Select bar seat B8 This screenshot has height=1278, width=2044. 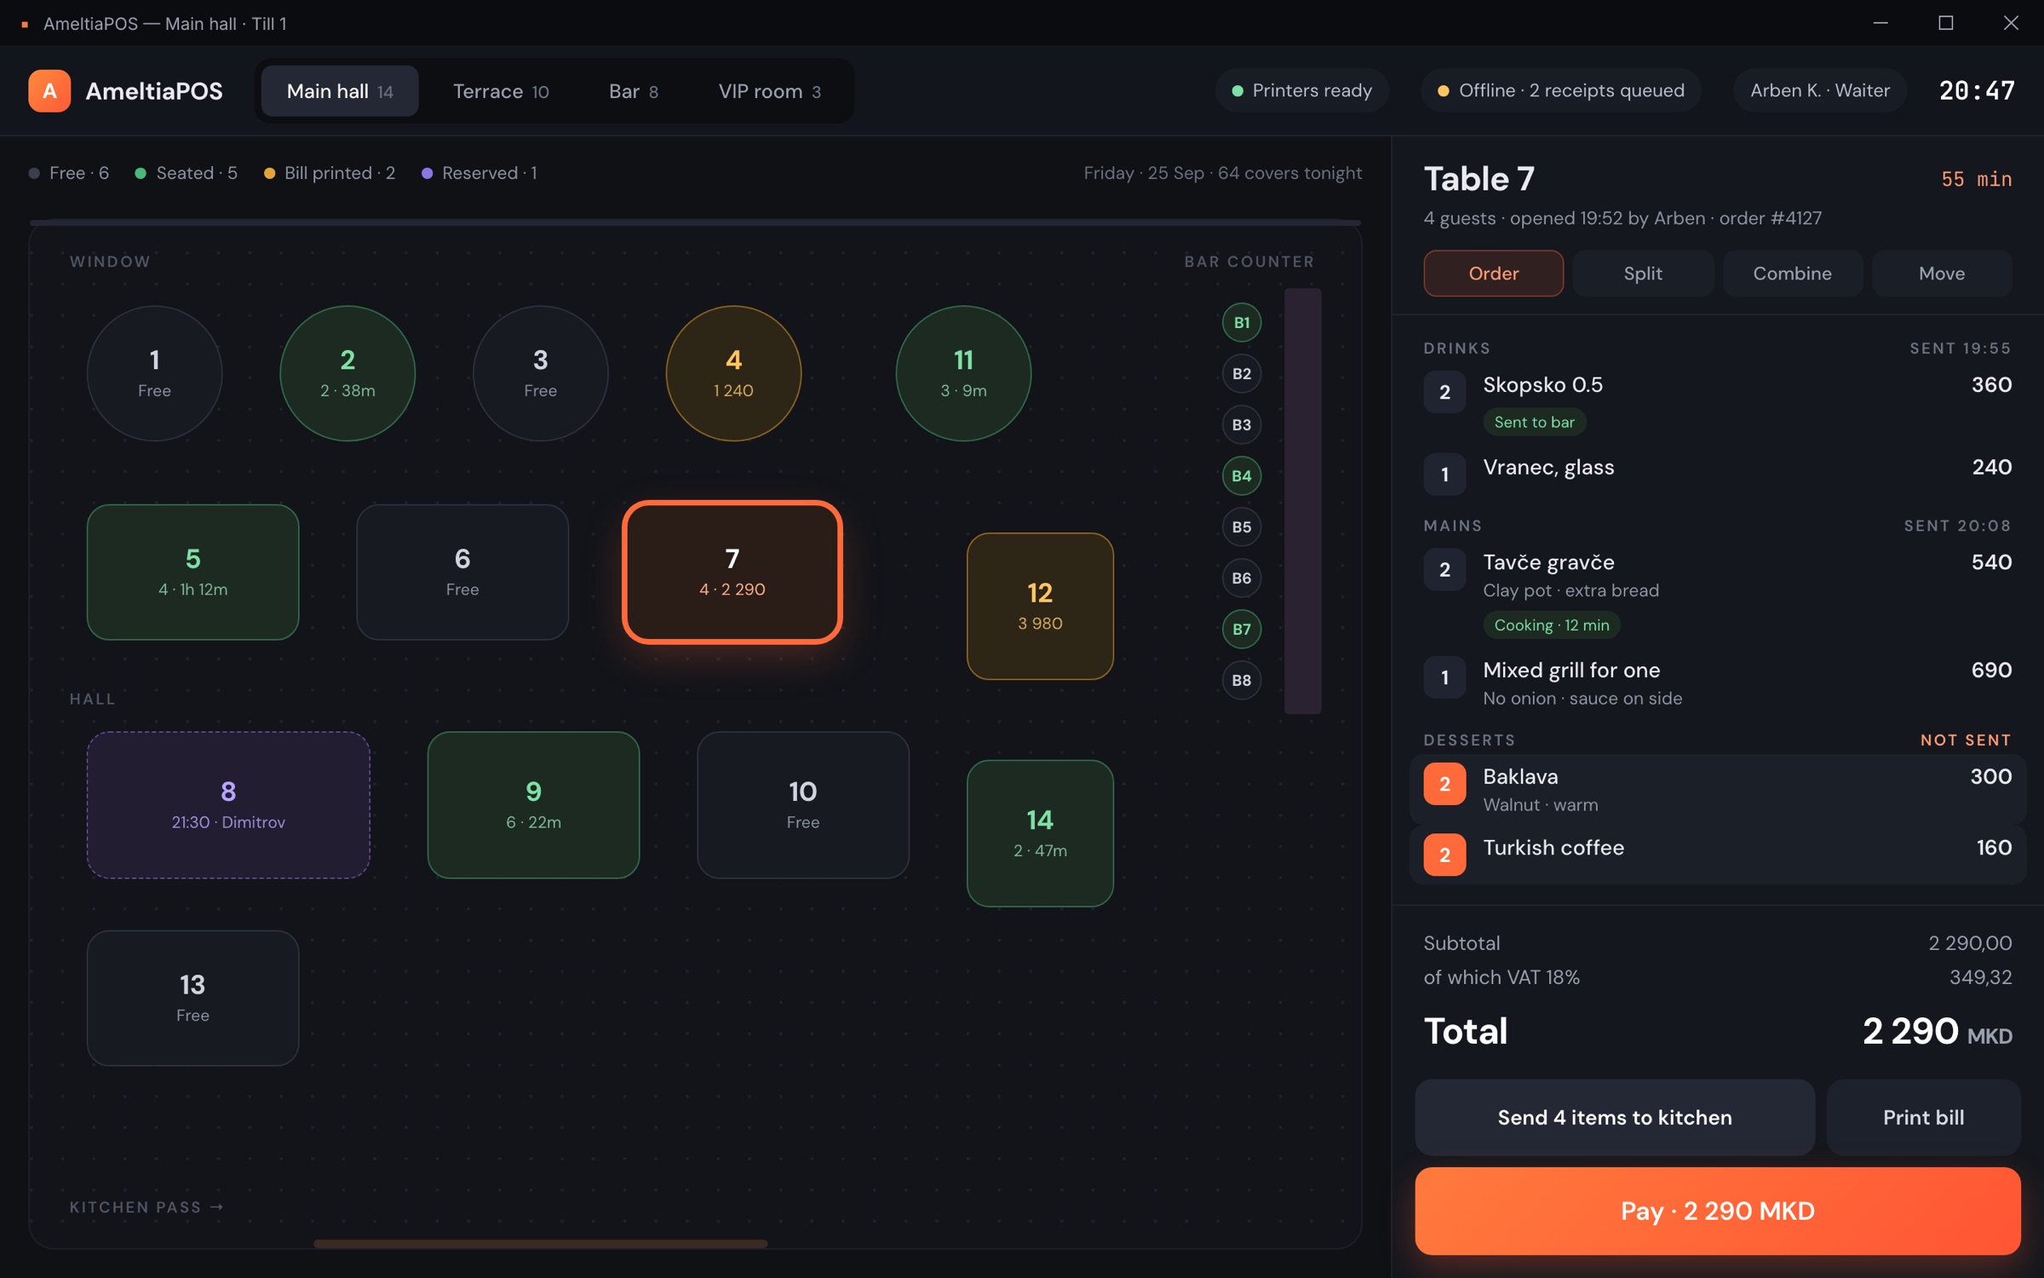[x=1242, y=680]
